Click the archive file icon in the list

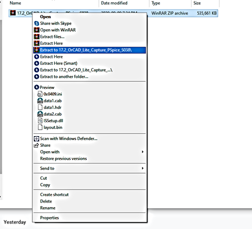13,13
